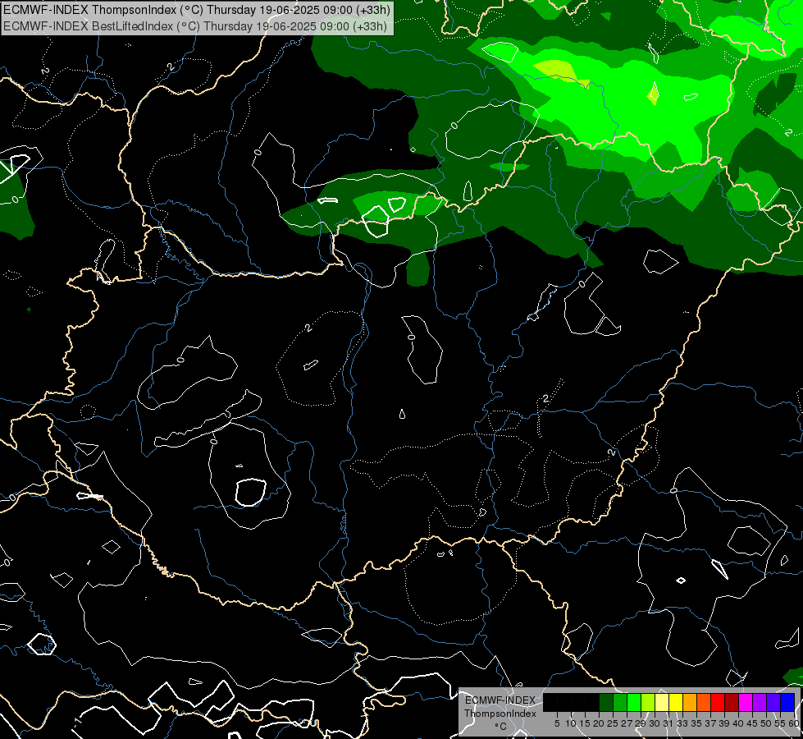Click the legend scale value 60
Screen dimensions: 803x739
tap(794, 723)
